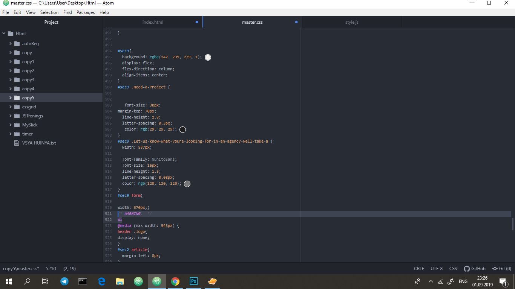Switch to the style.js tab
Viewport: 515px width, 289px height.
(x=352, y=22)
